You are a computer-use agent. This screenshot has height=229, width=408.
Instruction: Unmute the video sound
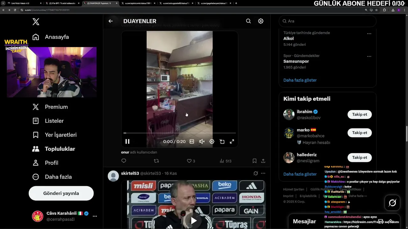click(202, 142)
